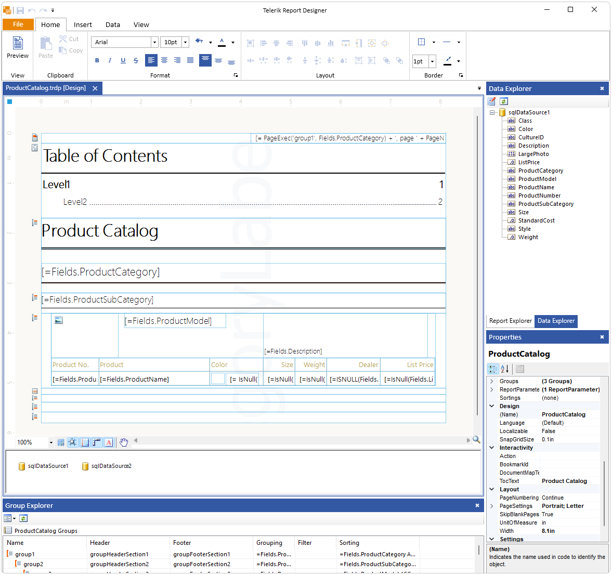
Task: Save the report with the floppy disk icon
Action: click(x=20, y=10)
